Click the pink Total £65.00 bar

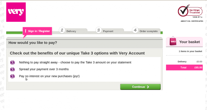click(184, 68)
